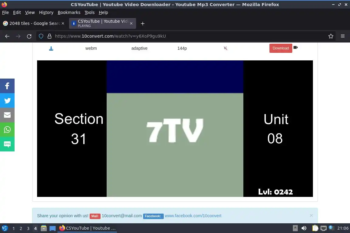This screenshot has width=350, height=233.
Task: Click the 144p quality cell
Action: coord(182,48)
